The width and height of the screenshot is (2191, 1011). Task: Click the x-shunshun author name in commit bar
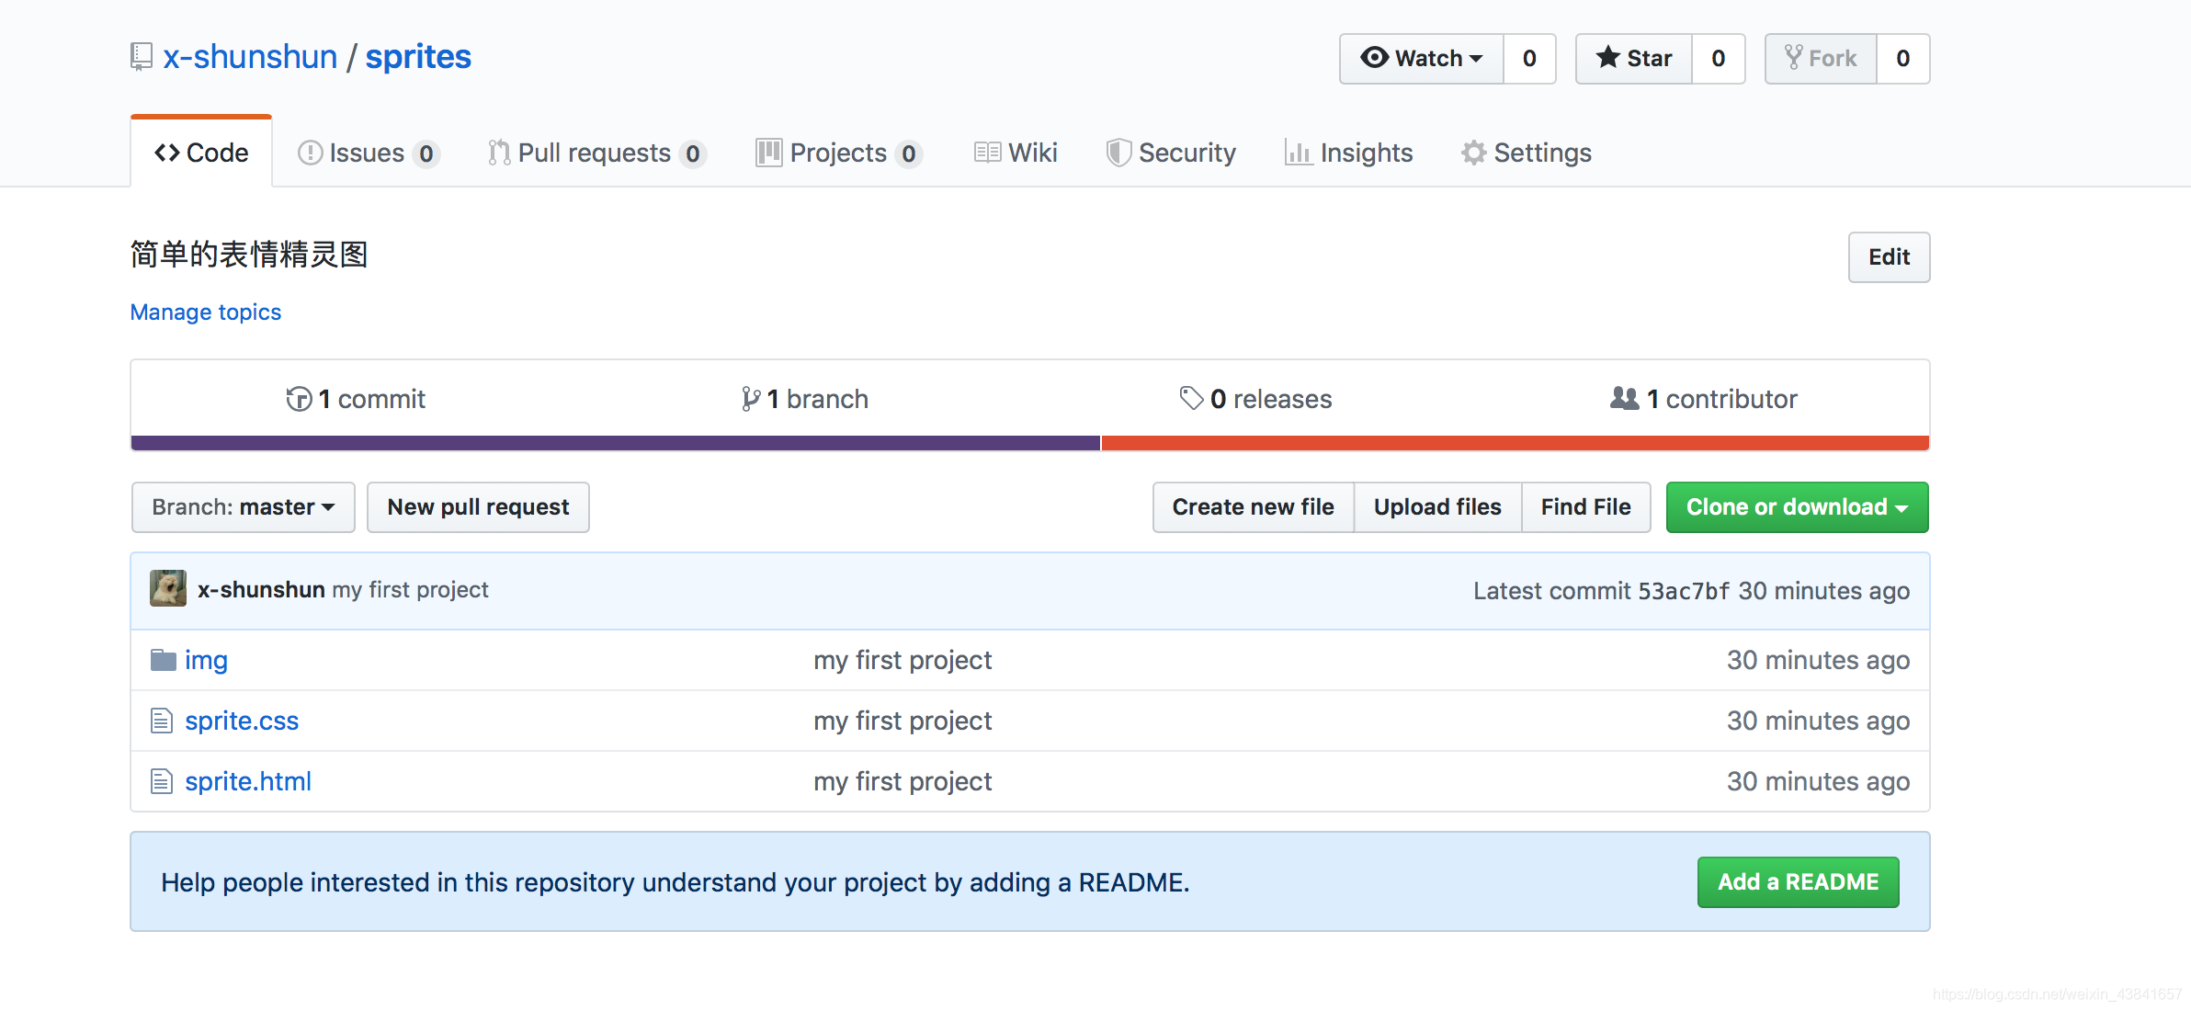click(261, 589)
